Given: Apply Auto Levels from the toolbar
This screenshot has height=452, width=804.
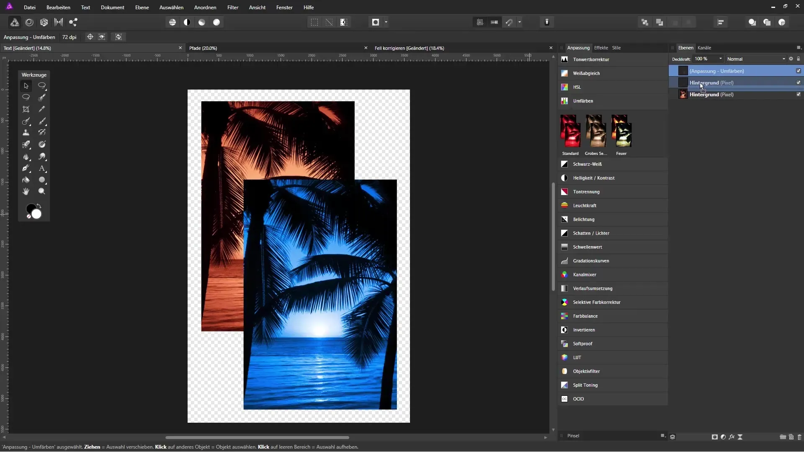Looking at the screenshot, I should point(173,22).
